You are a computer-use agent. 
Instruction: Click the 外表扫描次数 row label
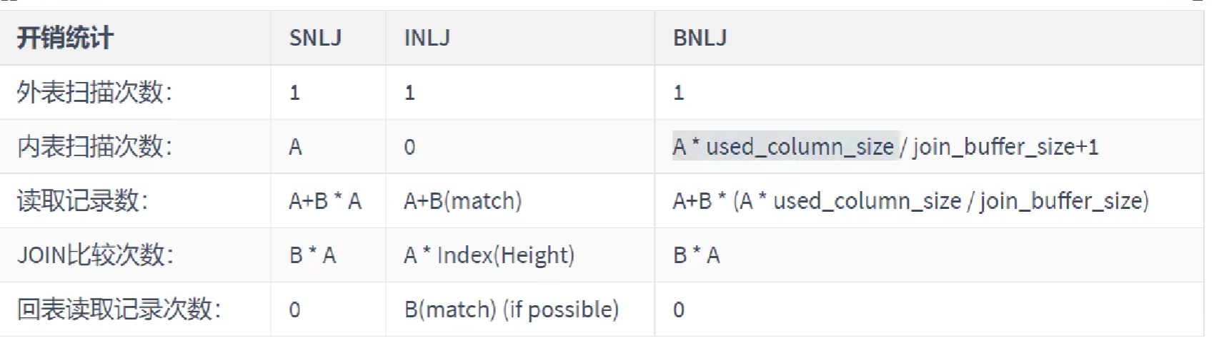click(94, 93)
